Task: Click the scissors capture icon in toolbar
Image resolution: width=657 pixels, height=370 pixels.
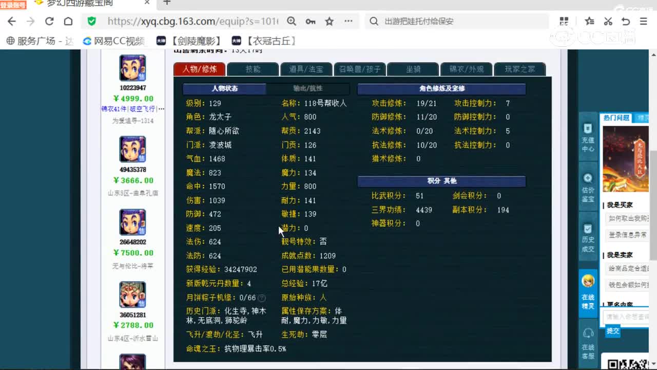Action: pyautogui.click(x=608, y=21)
